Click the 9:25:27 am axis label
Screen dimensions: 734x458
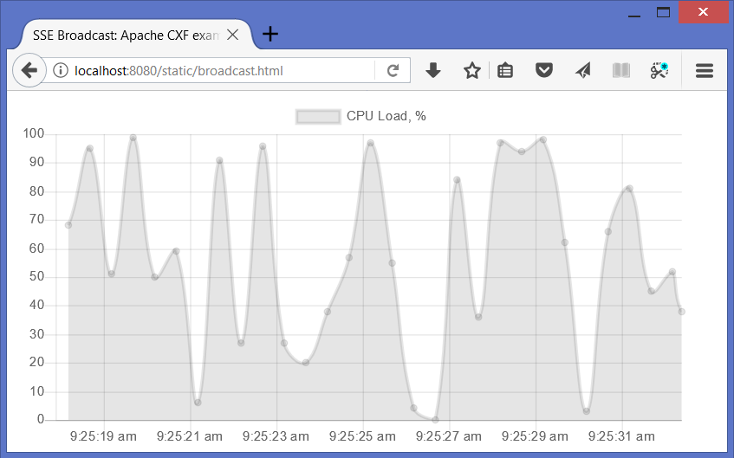(448, 436)
